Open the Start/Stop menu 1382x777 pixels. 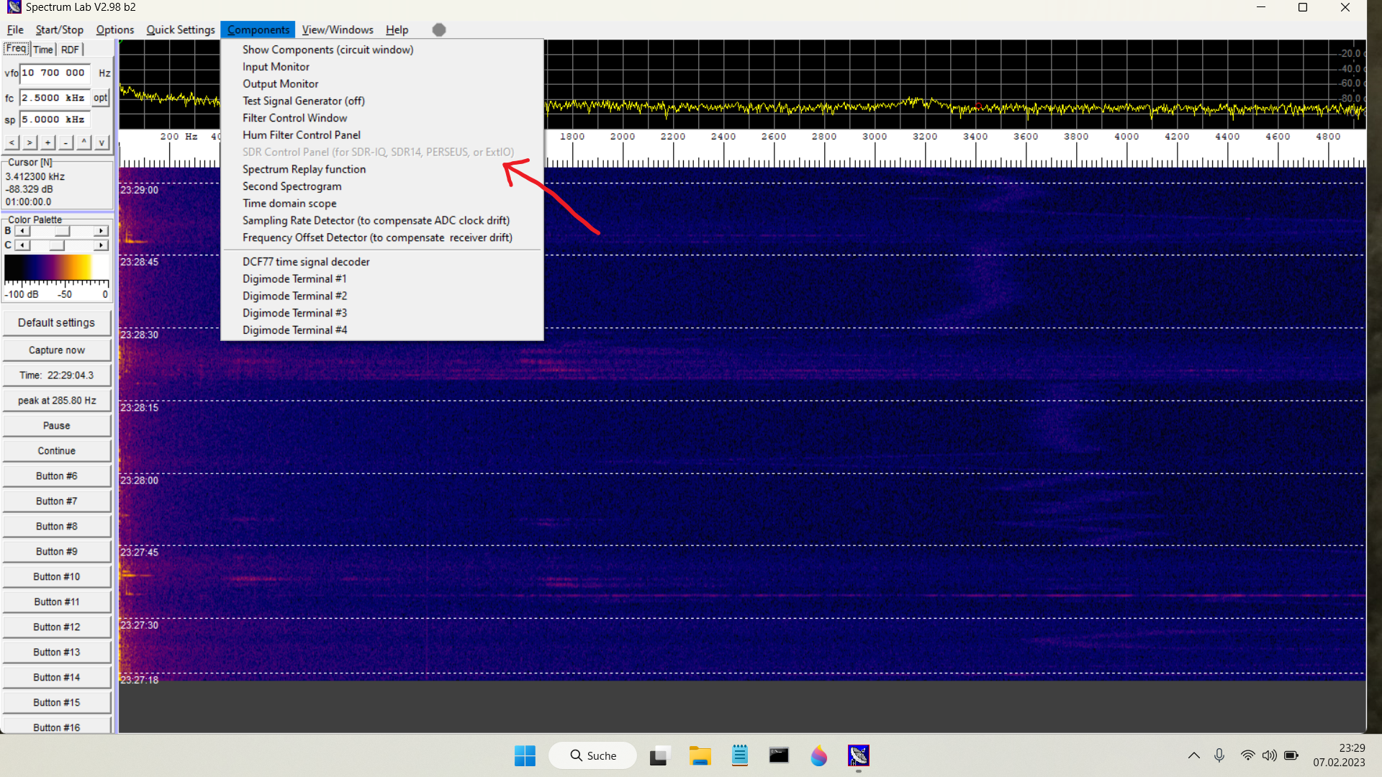click(60, 29)
